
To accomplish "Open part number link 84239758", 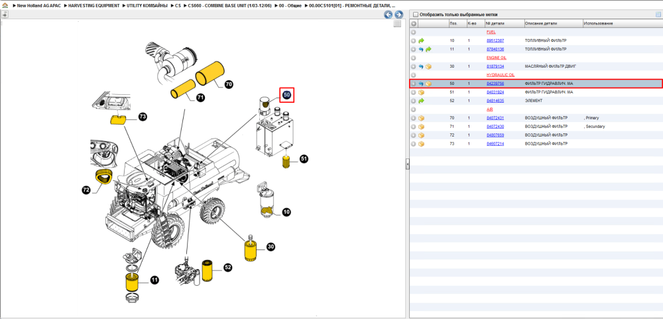I will (495, 84).
